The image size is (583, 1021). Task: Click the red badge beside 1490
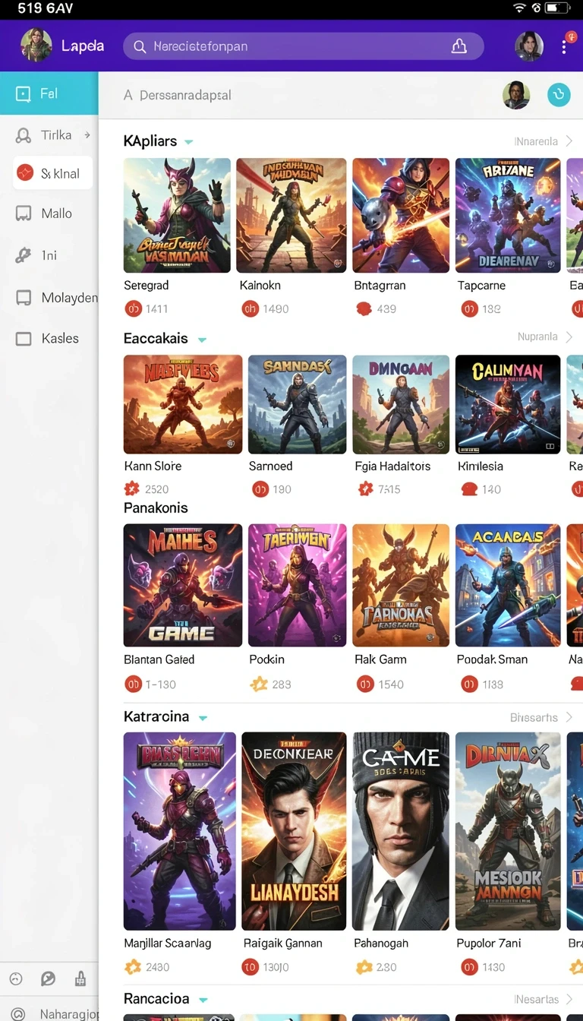(x=250, y=309)
